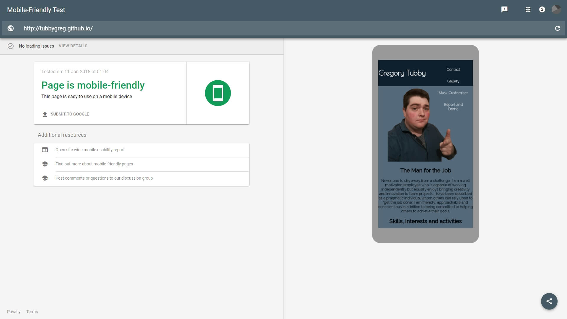Image resolution: width=567 pixels, height=319 pixels.
Task: Click the 'Additional resources' heading
Action: 62,135
